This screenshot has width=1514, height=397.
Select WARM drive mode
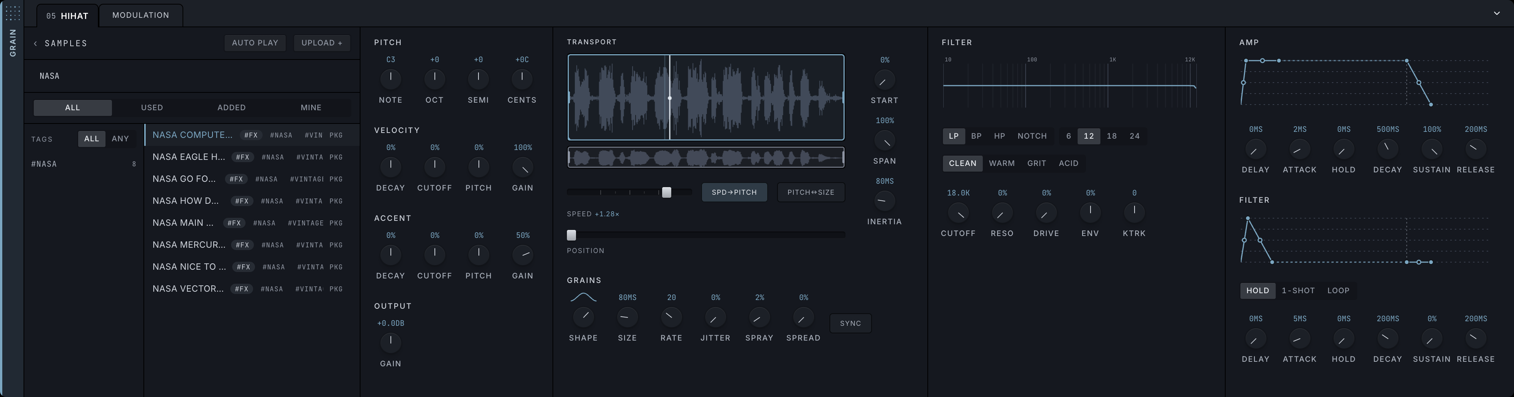(1001, 164)
